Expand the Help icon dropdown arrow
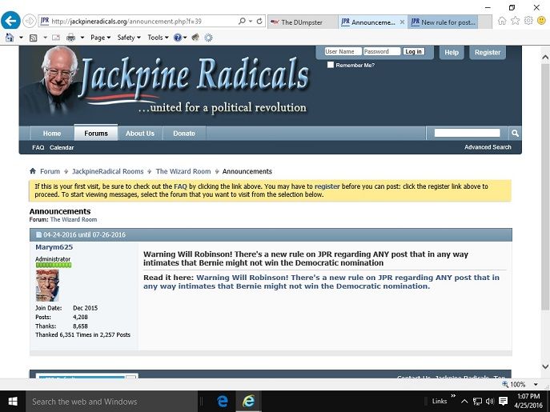This screenshot has height=412, width=550. point(185,38)
